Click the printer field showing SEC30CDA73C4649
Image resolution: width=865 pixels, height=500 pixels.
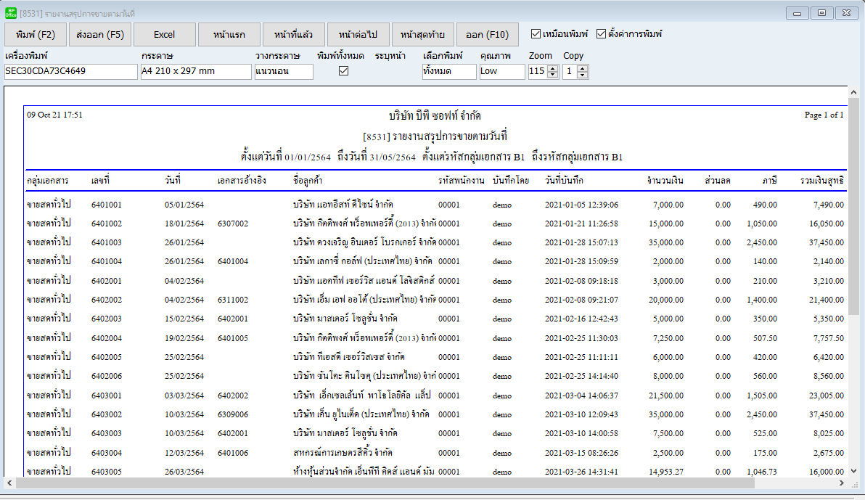[x=70, y=71]
